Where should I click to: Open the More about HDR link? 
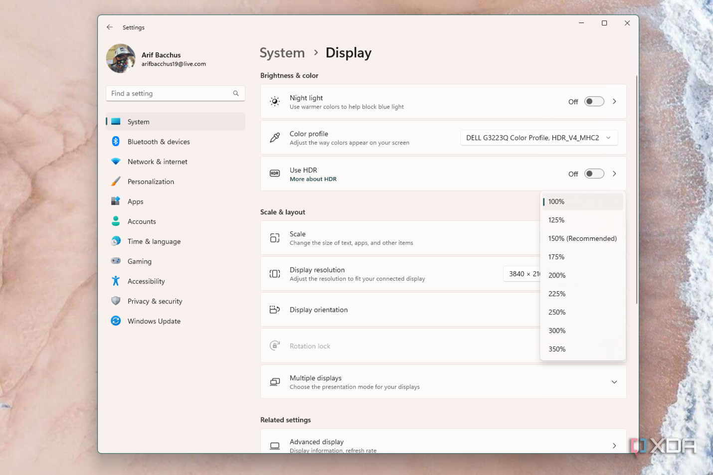pos(313,179)
